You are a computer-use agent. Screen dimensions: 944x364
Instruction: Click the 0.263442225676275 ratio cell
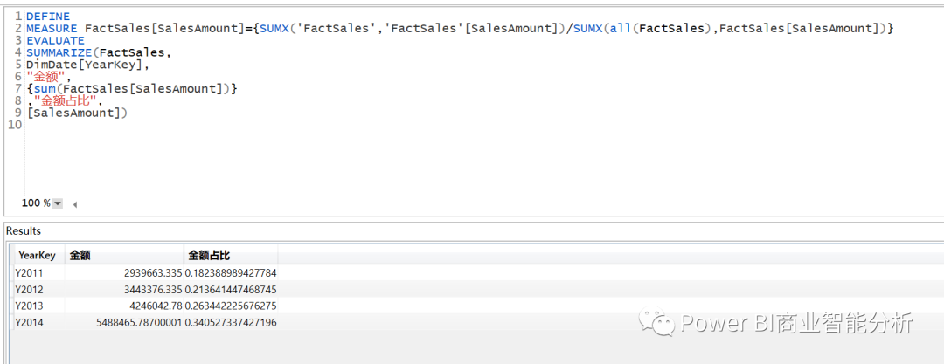click(231, 306)
